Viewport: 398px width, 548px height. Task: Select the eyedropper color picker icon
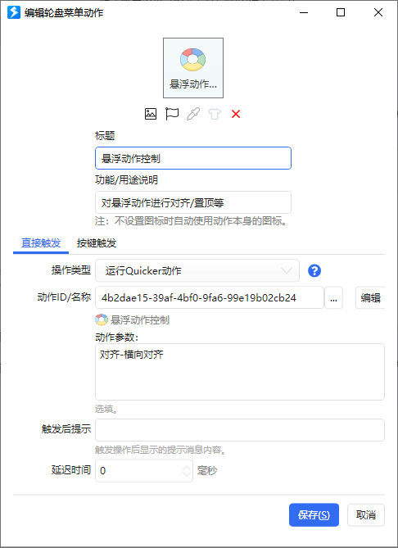[x=193, y=114]
